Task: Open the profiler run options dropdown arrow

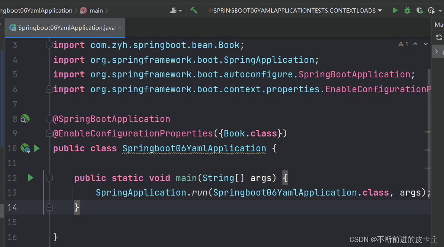Action: (440, 11)
